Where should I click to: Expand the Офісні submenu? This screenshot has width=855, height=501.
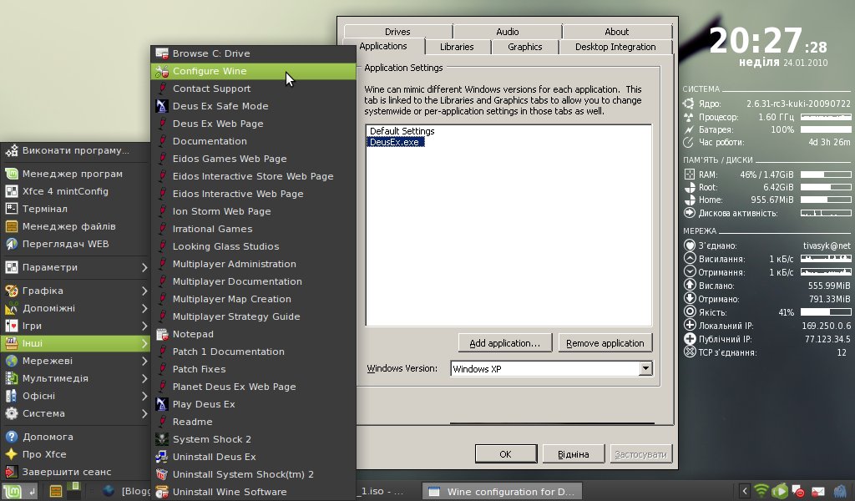point(75,396)
